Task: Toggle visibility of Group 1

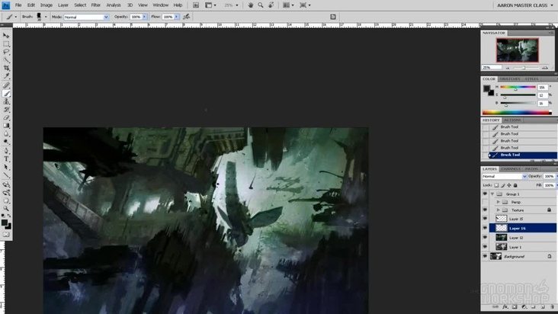Action: click(485, 194)
